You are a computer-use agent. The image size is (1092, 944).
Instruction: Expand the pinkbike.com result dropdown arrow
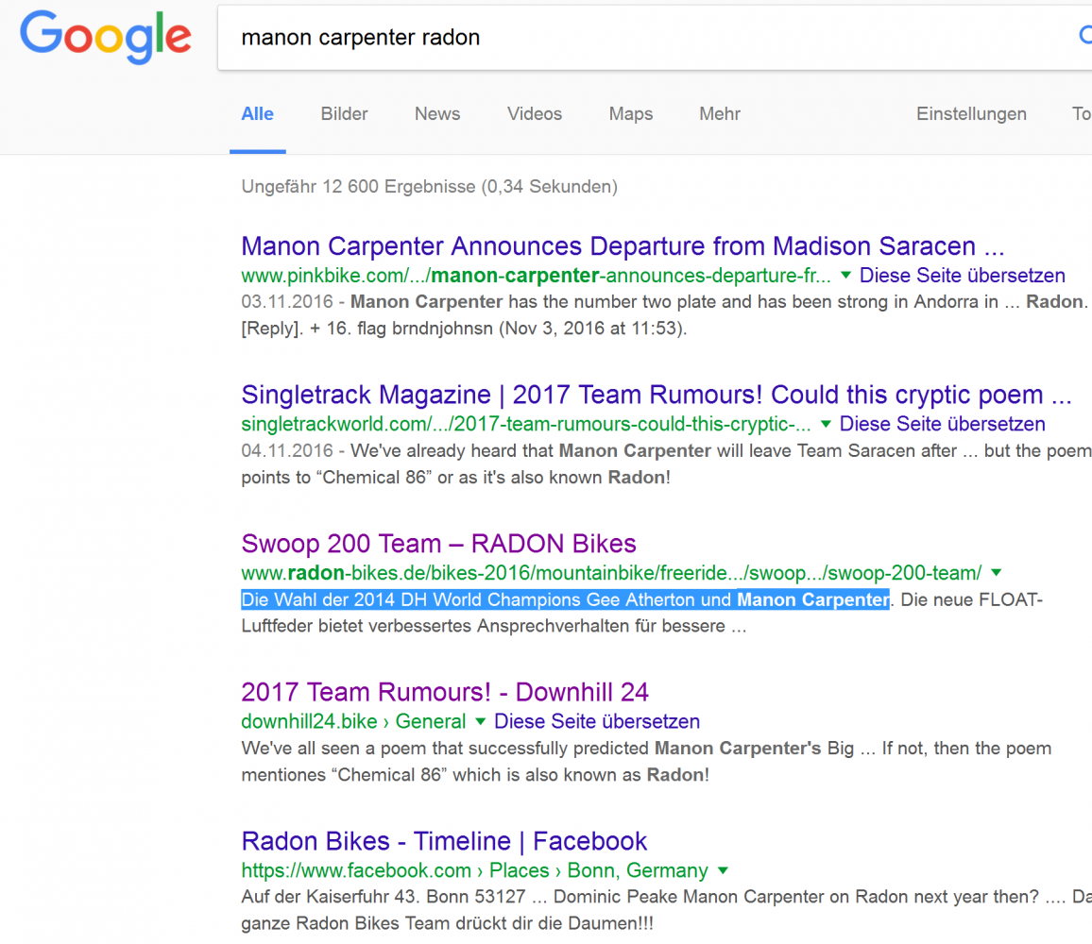point(845,276)
